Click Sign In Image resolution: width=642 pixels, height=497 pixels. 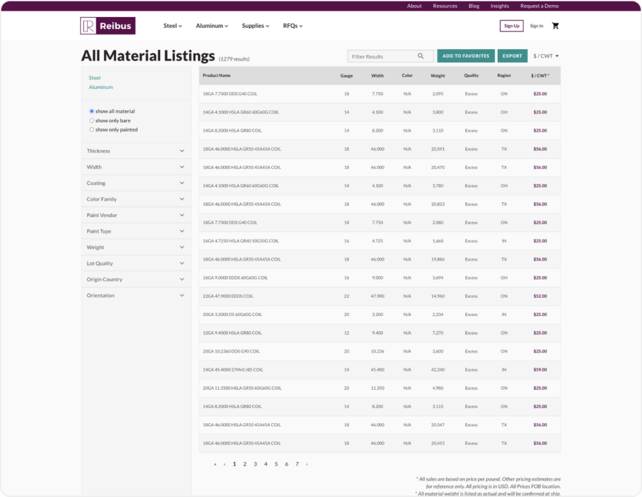[536, 26]
